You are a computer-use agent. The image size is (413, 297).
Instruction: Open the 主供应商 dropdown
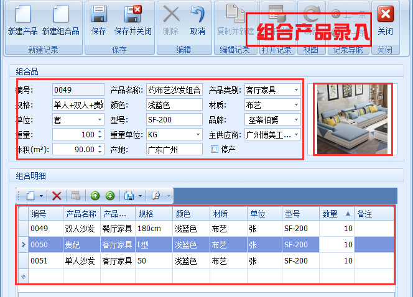point(296,134)
